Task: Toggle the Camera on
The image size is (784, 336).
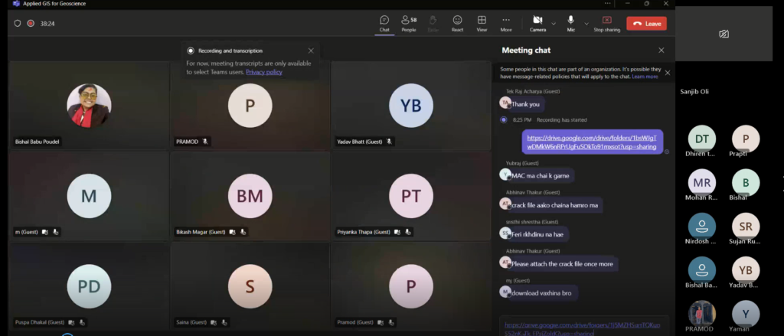Action: tap(537, 22)
